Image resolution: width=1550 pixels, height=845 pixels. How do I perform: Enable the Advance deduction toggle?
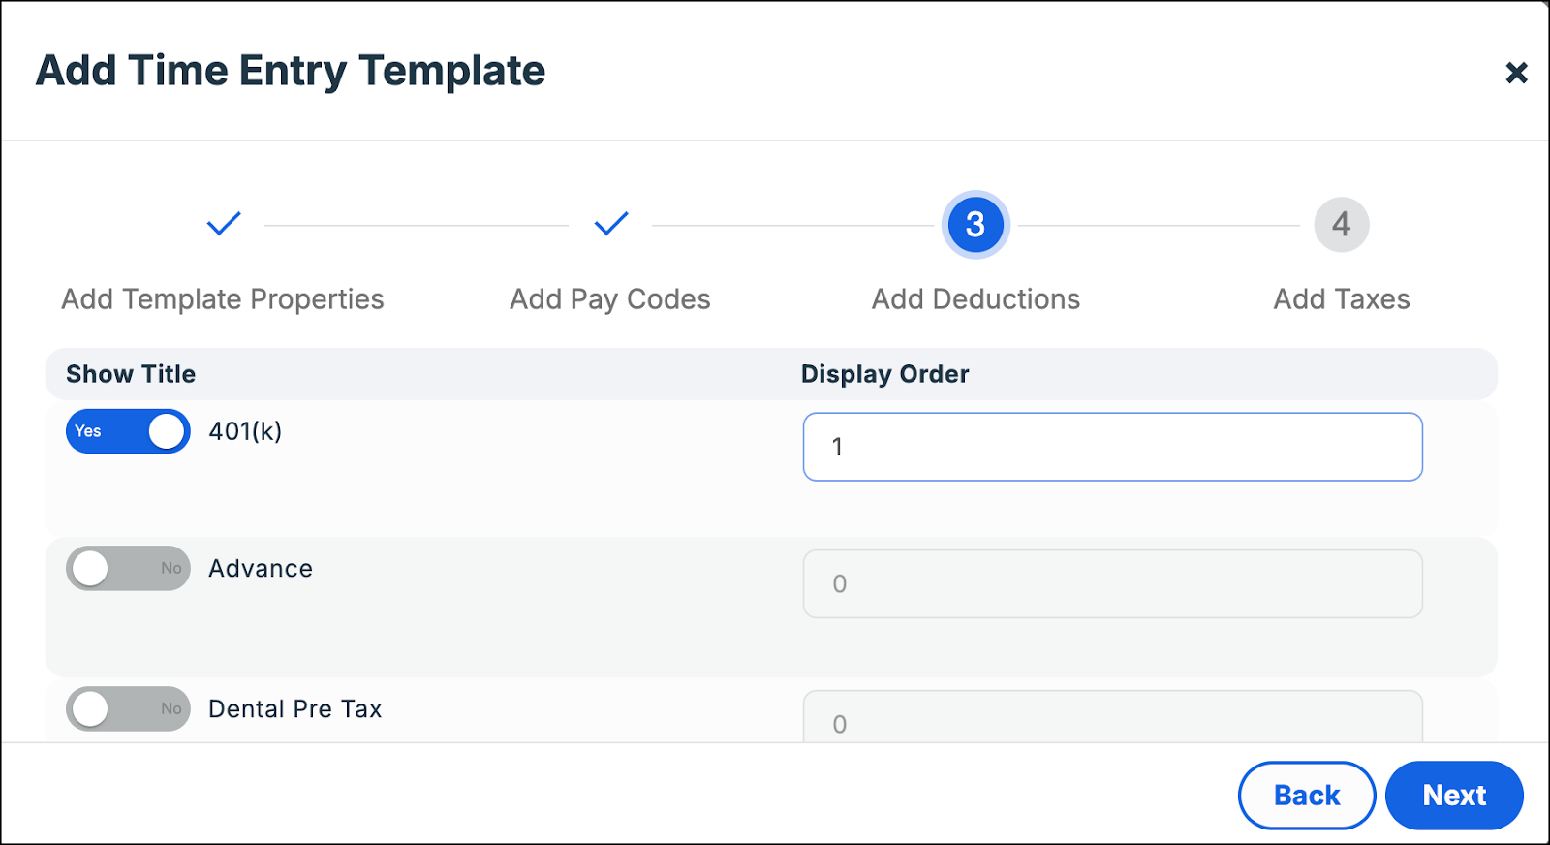click(x=128, y=568)
